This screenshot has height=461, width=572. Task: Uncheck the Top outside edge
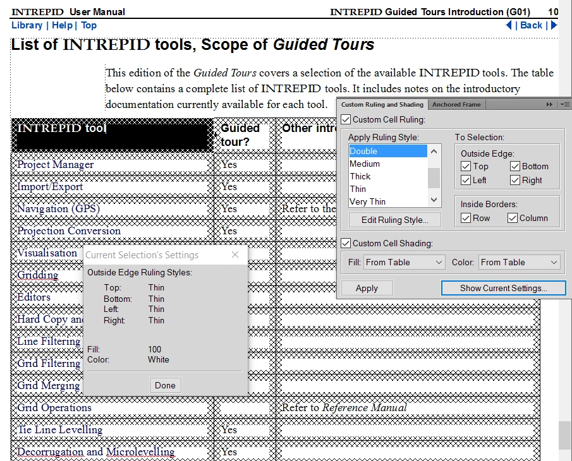point(465,166)
